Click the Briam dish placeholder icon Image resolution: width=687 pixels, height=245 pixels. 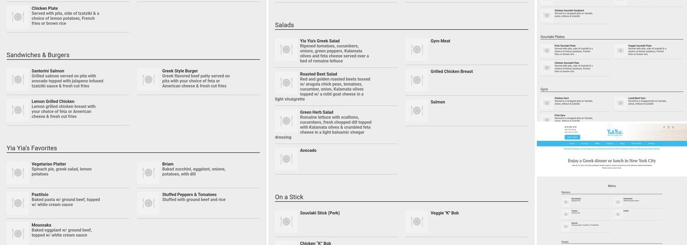pyautogui.click(x=148, y=172)
